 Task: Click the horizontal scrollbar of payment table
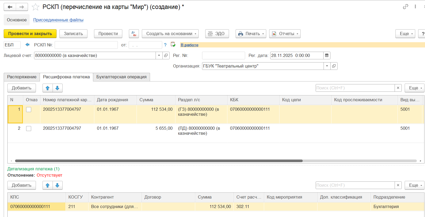point(158,161)
